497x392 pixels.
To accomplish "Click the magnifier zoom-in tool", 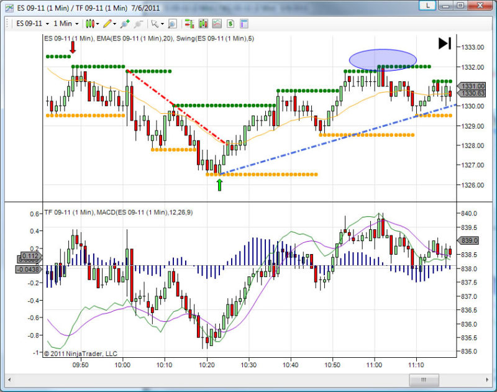I will pyautogui.click(x=172, y=24).
